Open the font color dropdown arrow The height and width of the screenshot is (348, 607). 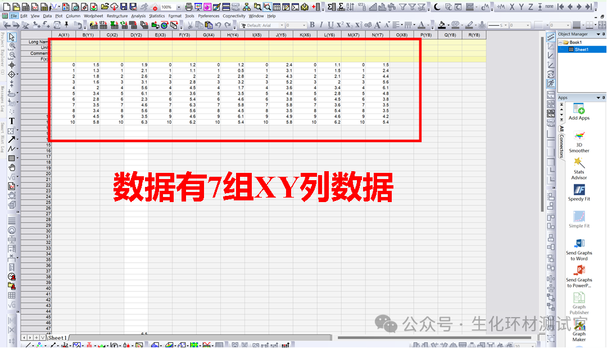[429, 25]
